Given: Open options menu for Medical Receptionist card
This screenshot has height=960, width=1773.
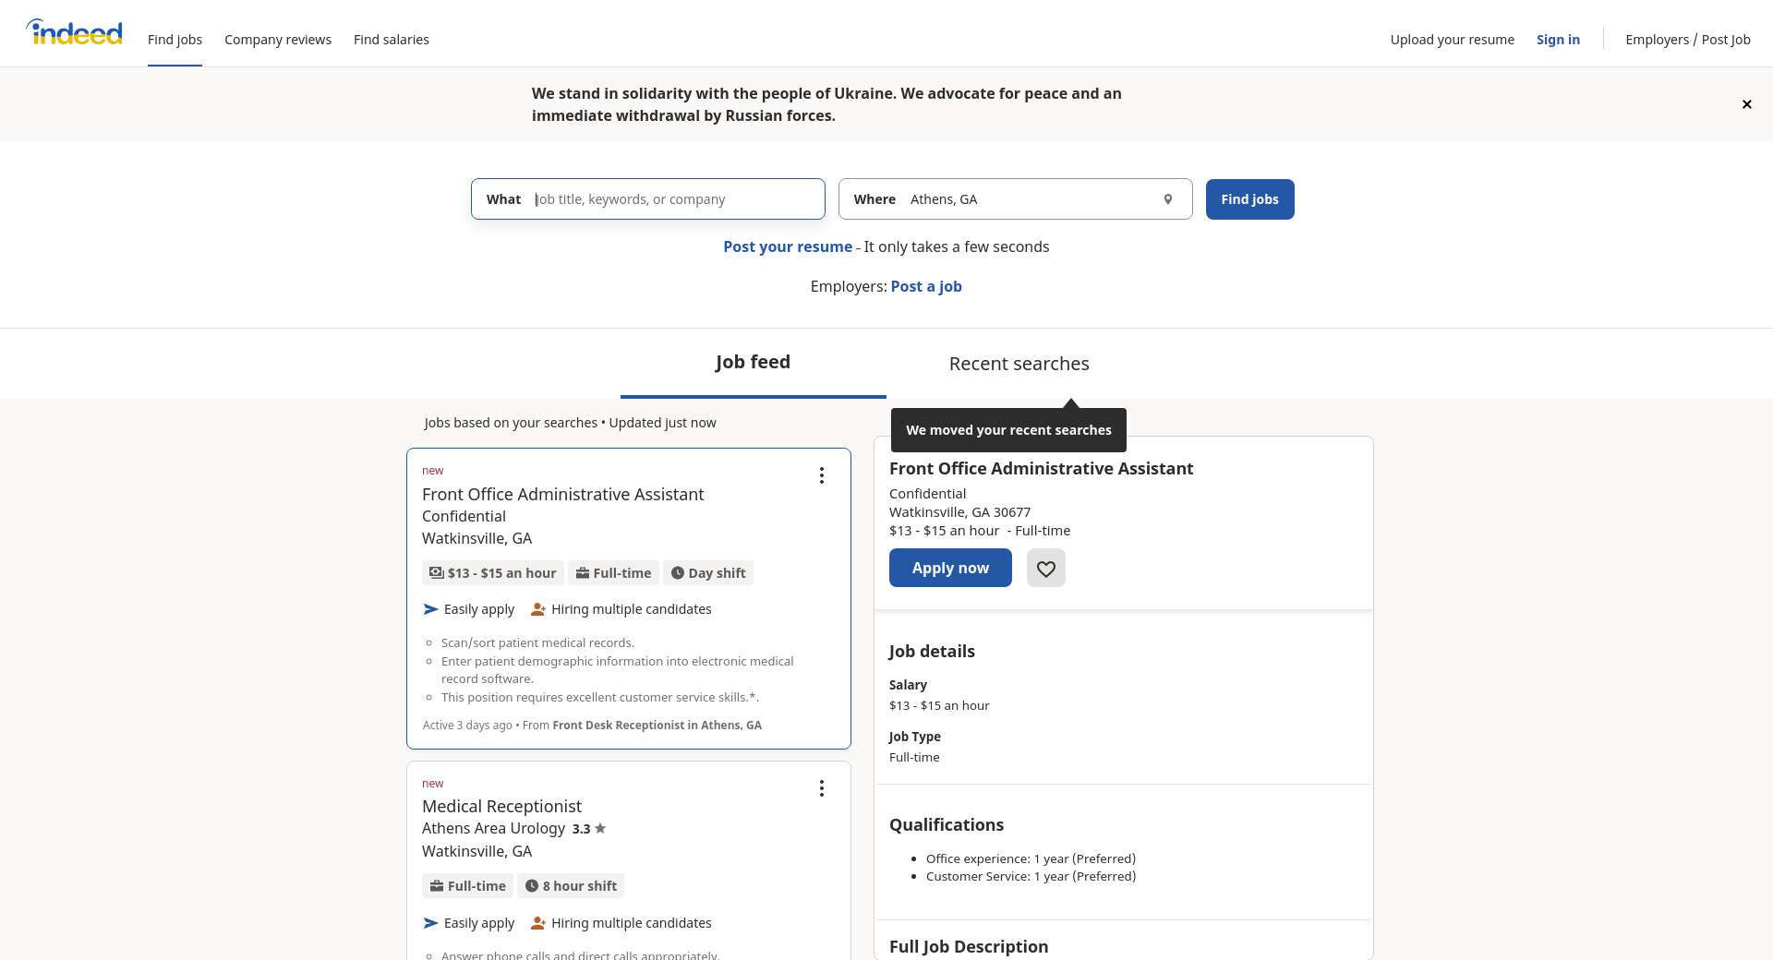Looking at the screenshot, I should click(821, 788).
